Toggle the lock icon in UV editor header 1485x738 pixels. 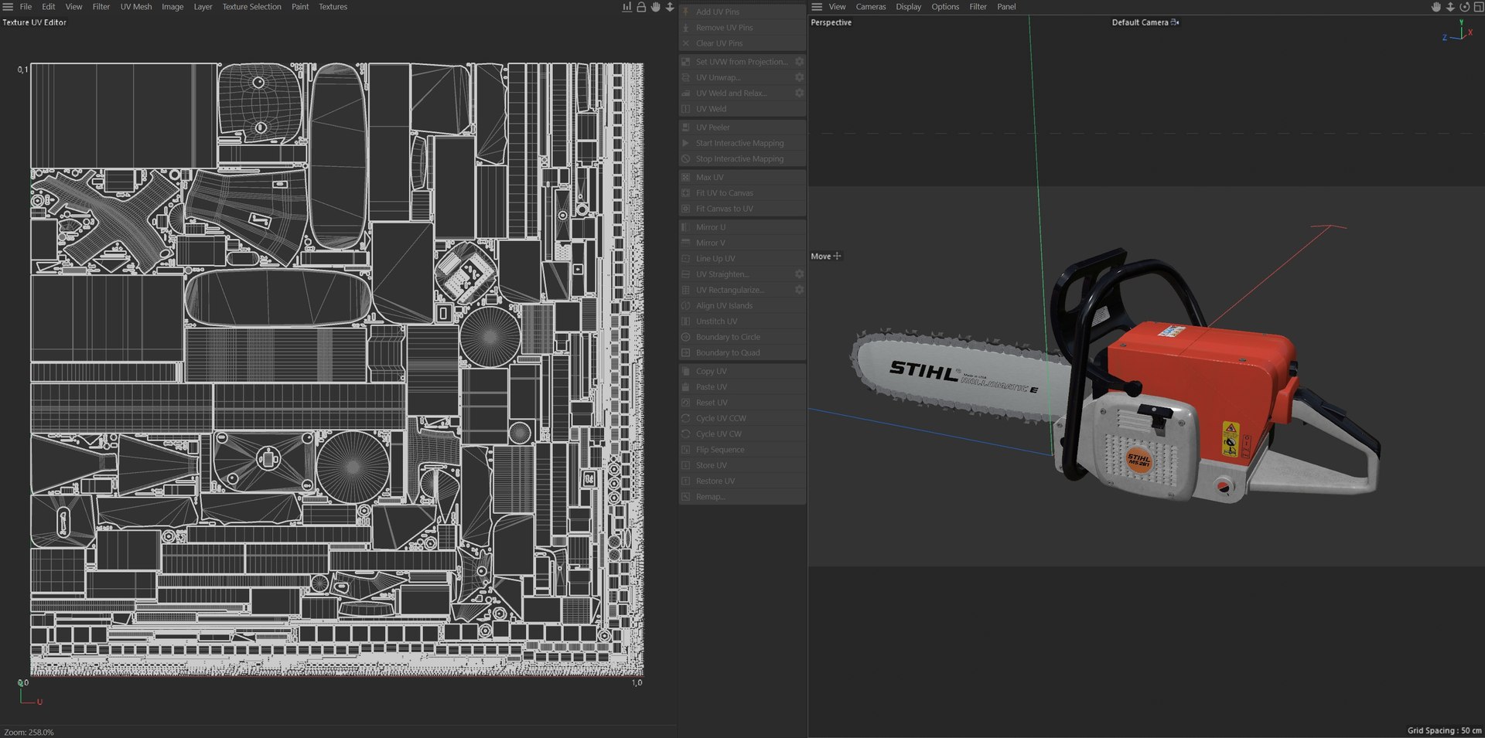641,7
